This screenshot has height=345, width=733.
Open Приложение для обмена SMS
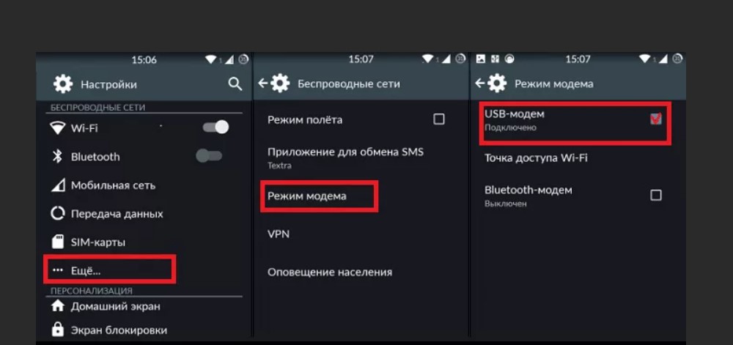pos(345,157)
